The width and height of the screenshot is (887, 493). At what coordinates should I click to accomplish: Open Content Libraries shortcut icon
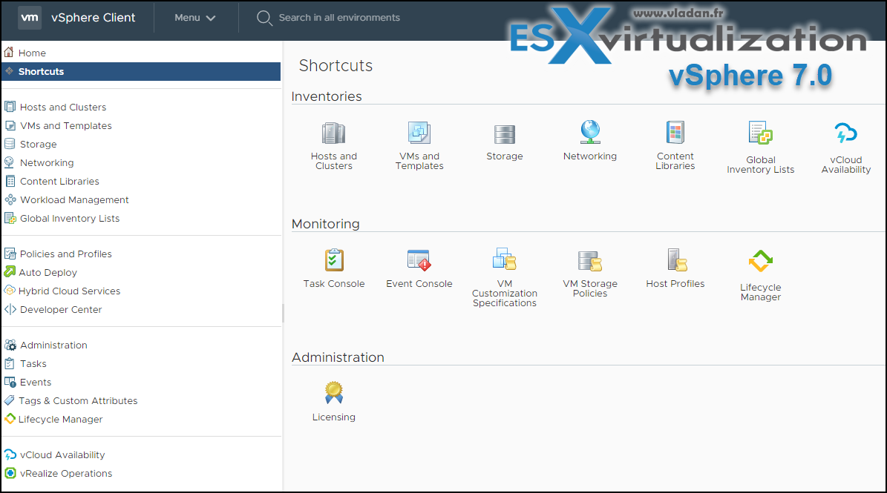[675, 133]
